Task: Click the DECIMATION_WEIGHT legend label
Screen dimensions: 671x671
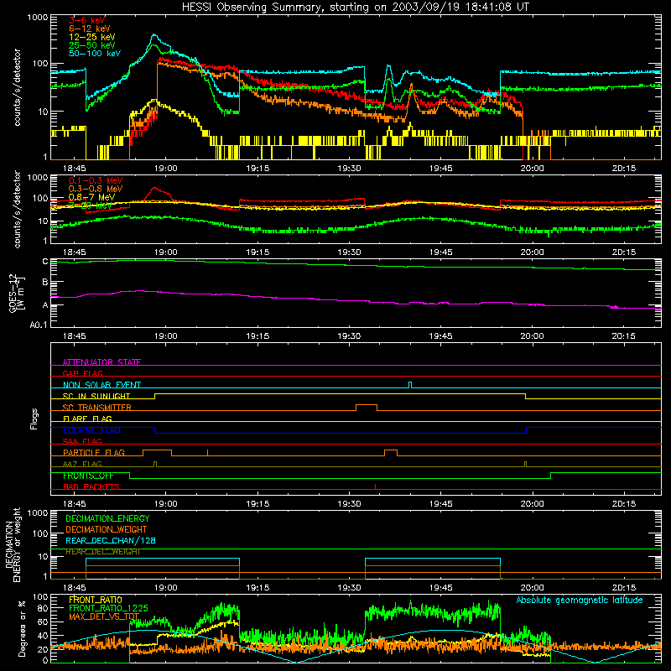Action: [x=107, y=529]
